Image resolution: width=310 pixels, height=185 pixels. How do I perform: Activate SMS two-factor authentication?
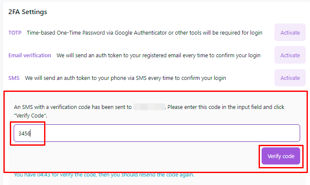pos(290,78)
